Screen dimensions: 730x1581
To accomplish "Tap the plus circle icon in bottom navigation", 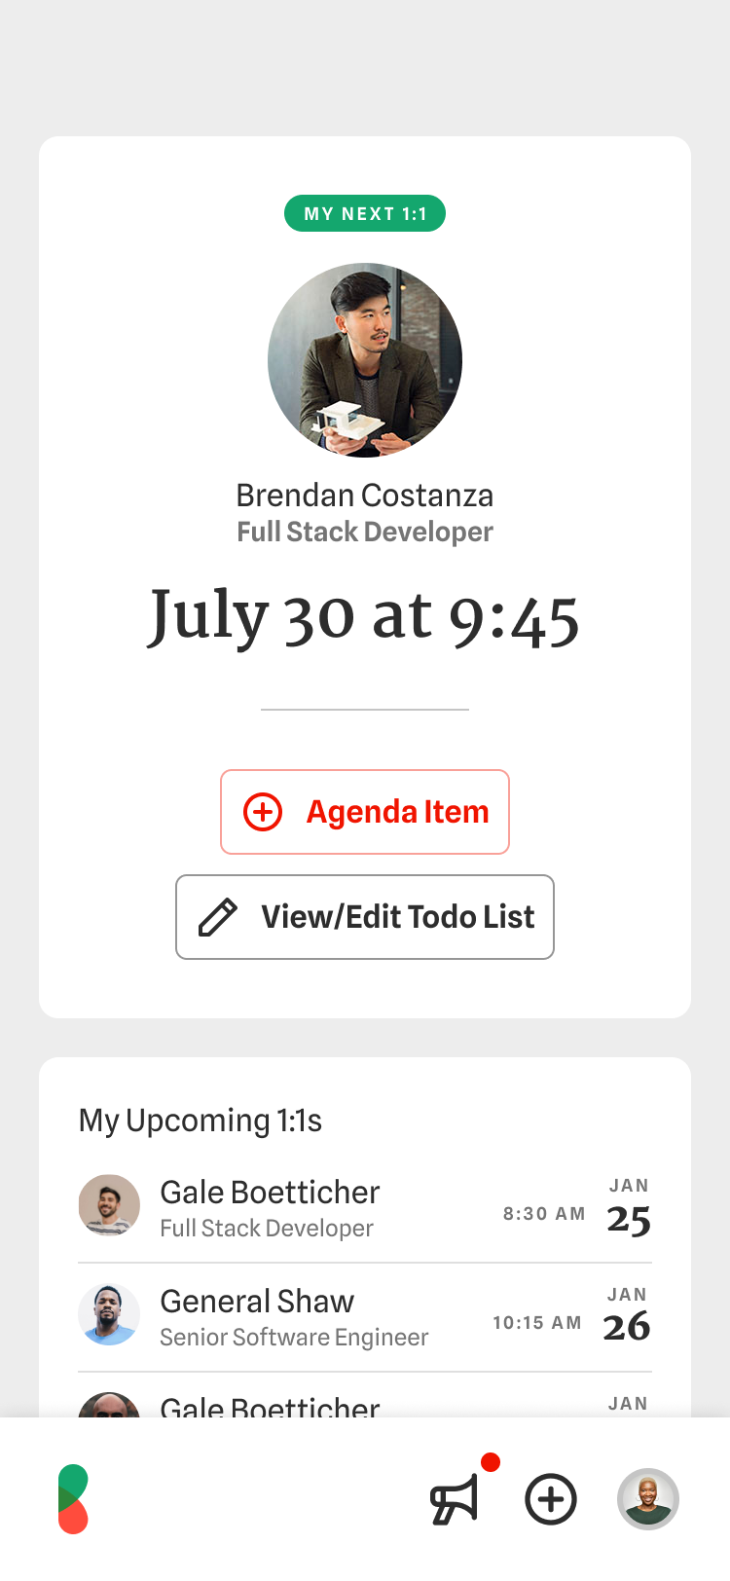I will [x=551, y=1499].
